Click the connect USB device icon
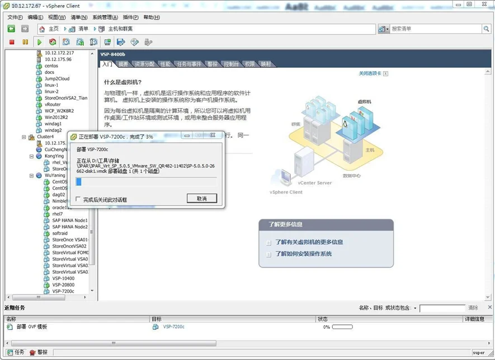 [148, 42]
